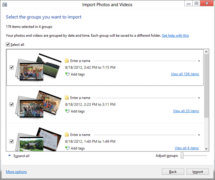
Task: Expand all groups
Action: pyautogui.click(x=21, y=156)
